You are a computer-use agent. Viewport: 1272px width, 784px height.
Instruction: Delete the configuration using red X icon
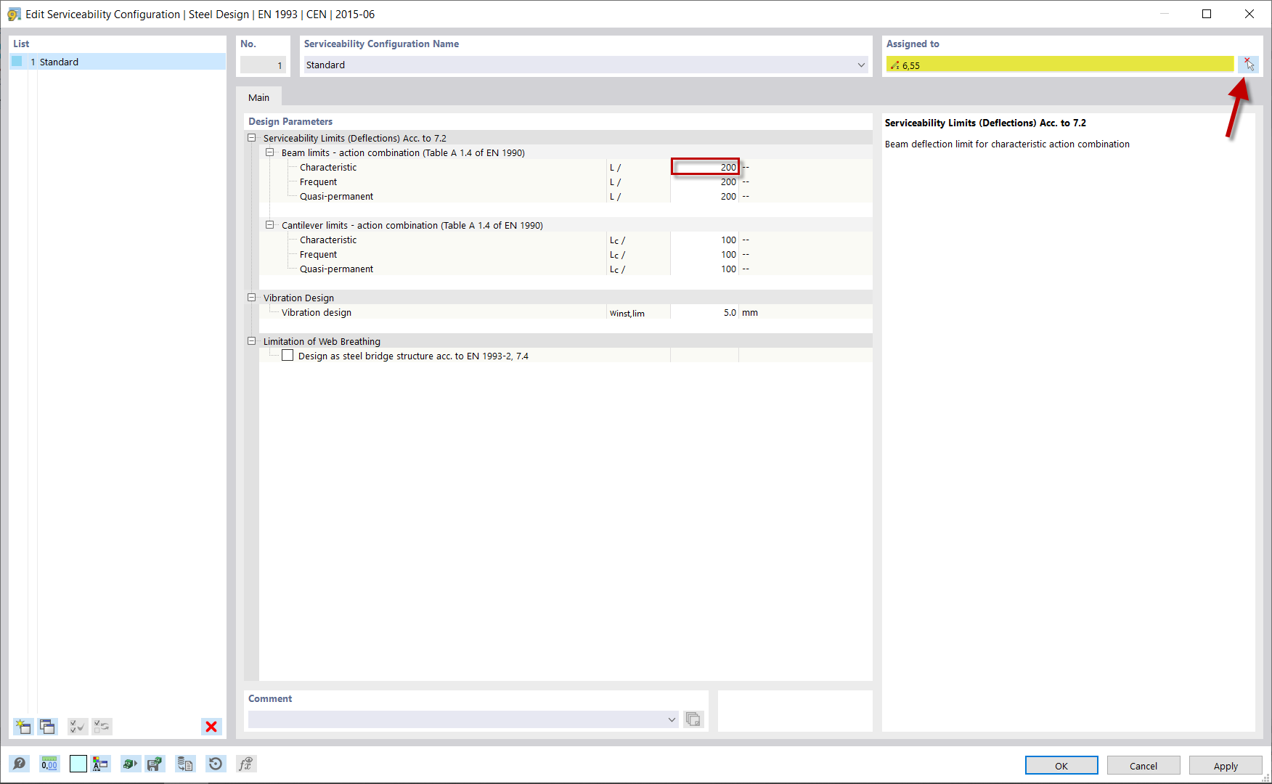coord(211,727)
